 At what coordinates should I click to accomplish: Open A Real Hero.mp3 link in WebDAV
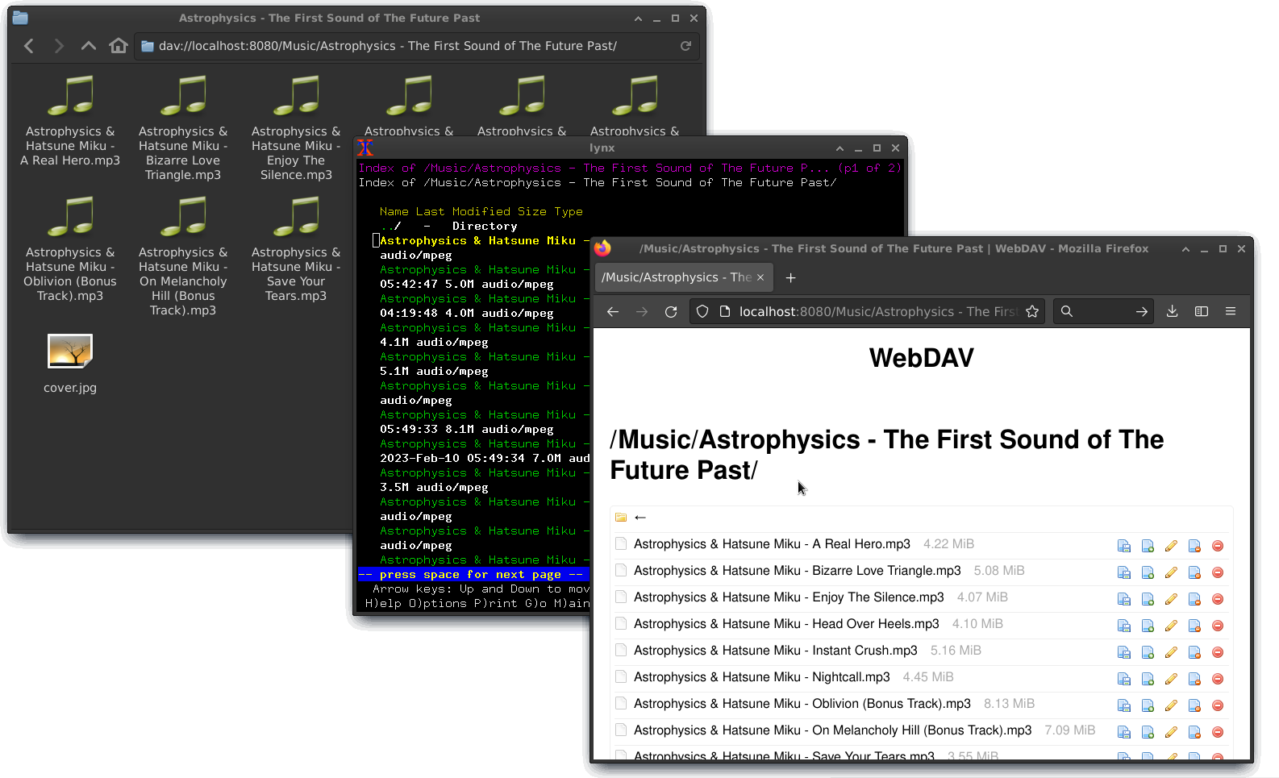point(772,544)
